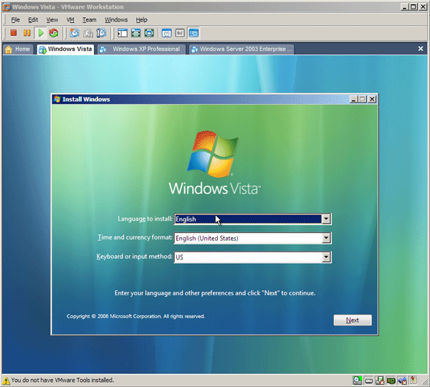Image resolution: width=430 pixels, height=387 pixels.
Task: Open the File menu
Action: [15, 20]
